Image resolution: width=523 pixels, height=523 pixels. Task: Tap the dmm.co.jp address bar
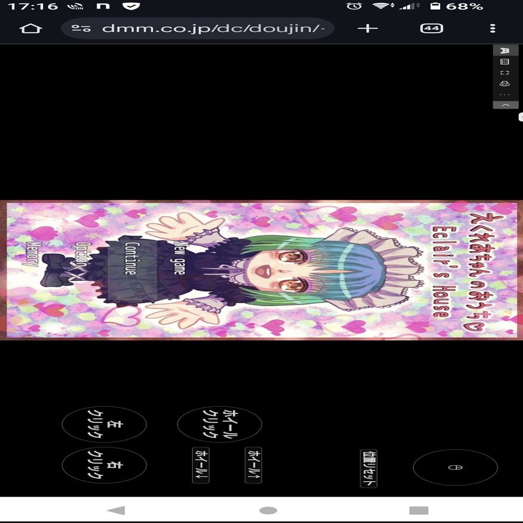(x=198, y=29)
